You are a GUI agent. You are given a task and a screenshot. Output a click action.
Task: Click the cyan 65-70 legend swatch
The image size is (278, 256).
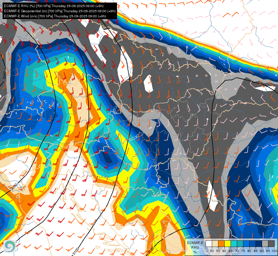[x=234, y=243]
